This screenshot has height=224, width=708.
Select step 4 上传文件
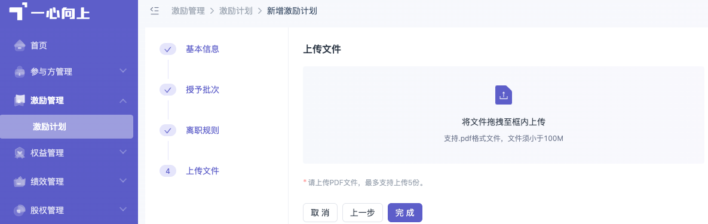pyautogui.click(x=203, y=171)
